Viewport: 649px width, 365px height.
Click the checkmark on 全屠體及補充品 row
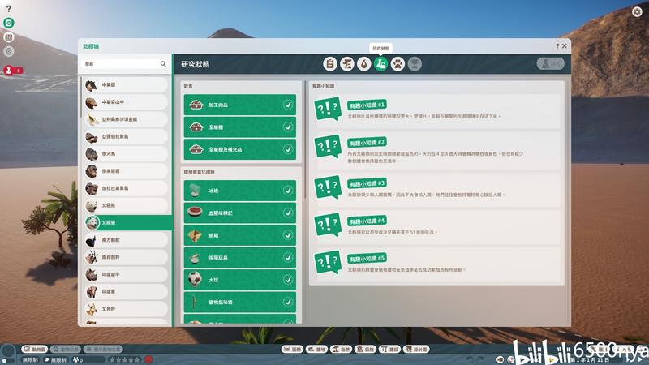pos(288,149)
